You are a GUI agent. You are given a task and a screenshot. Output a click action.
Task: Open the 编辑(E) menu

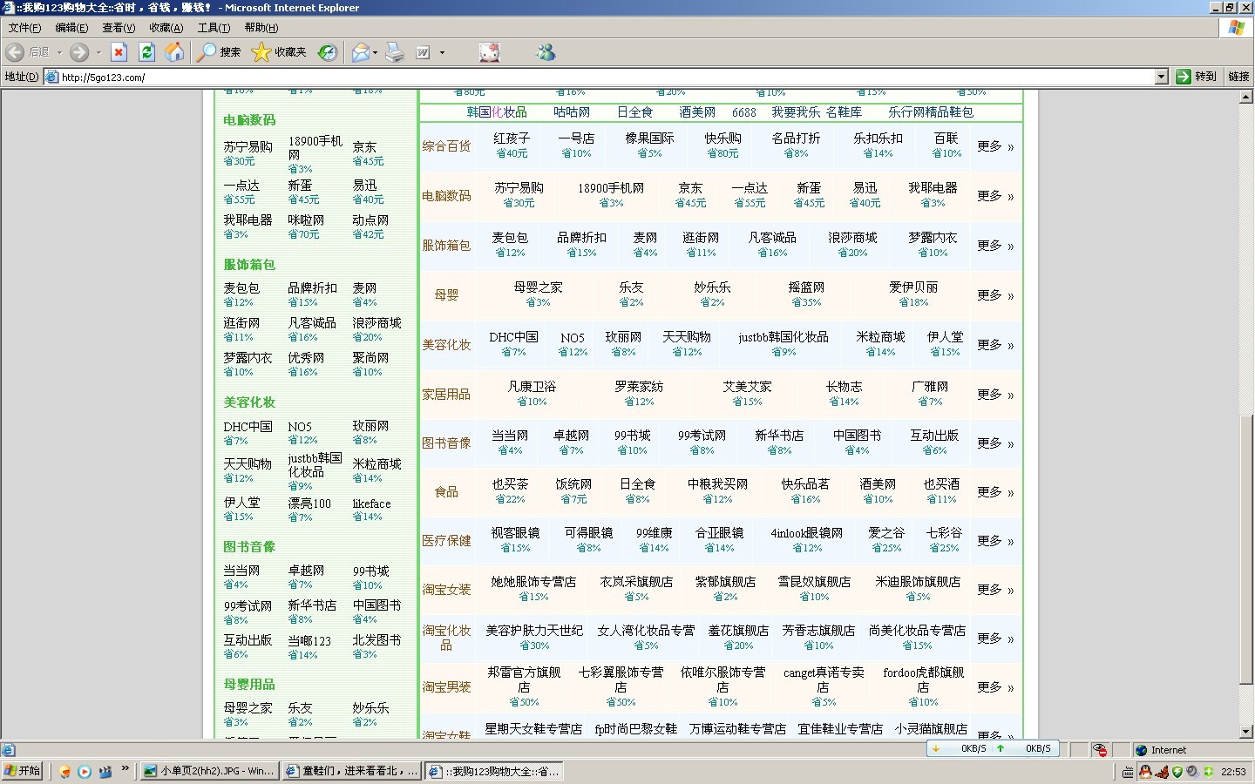click(71, 28)
